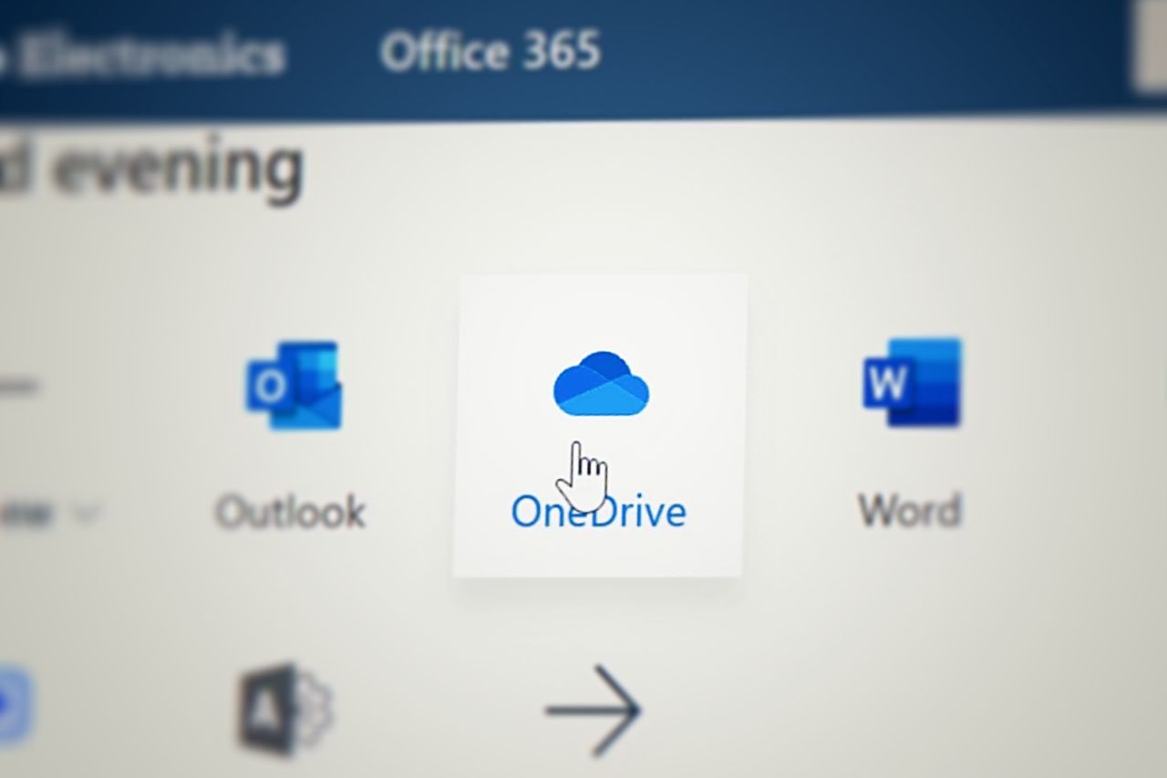Click the Outlook text label

(291, 513)
